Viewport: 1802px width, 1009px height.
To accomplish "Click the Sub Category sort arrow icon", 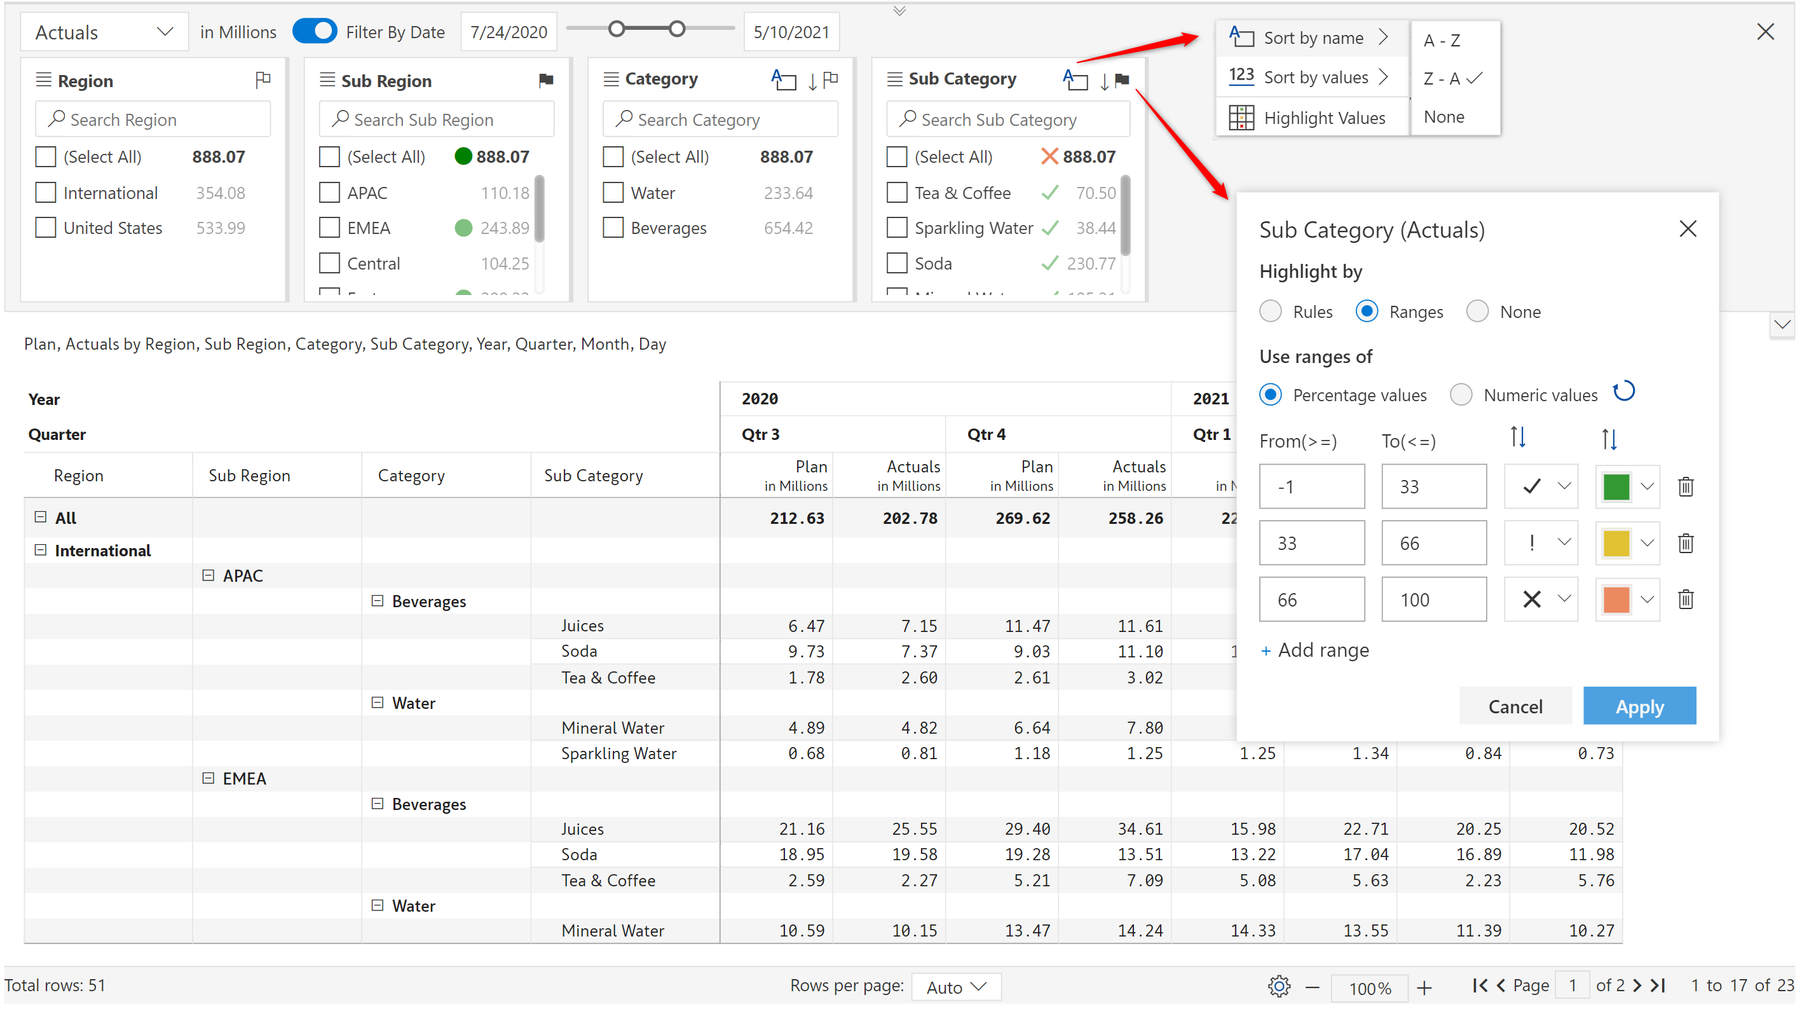I will (1104, 81).
